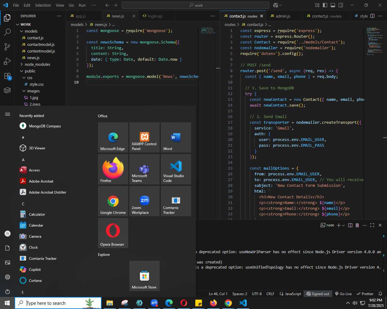Click minimap of the news.js editor
Screen dimensions: 387x309
pos(208,30)
